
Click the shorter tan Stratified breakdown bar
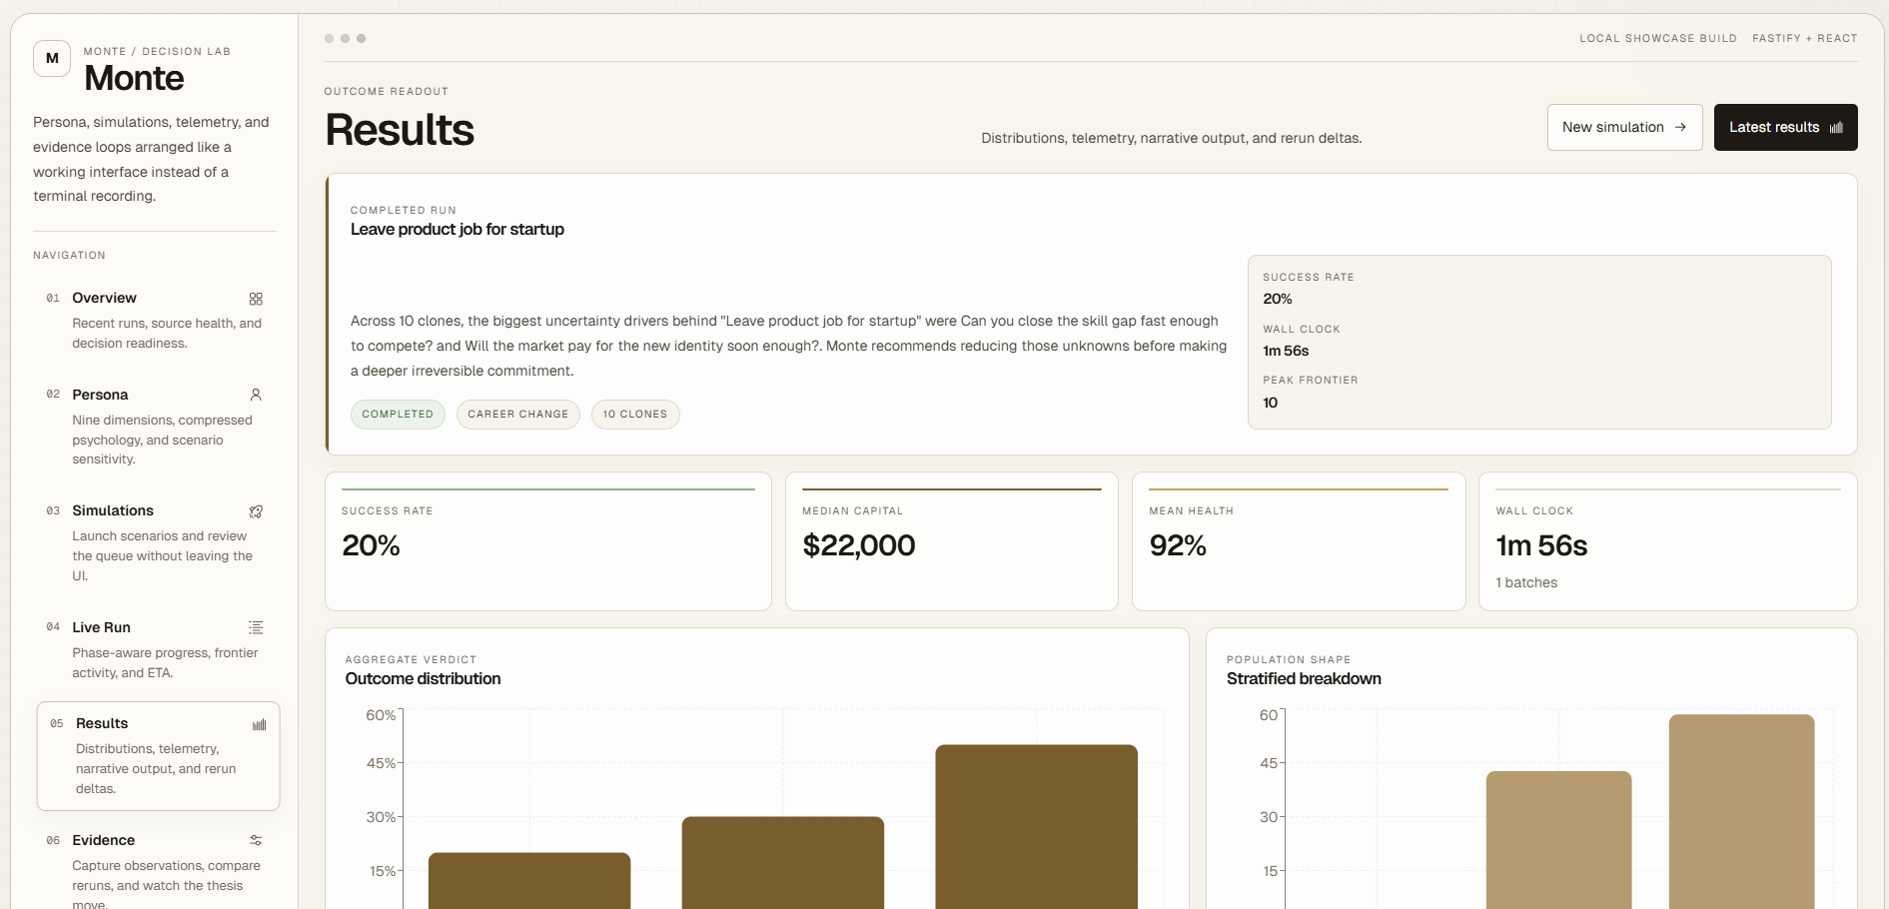pyautogui.click(x=1558, y=840)
